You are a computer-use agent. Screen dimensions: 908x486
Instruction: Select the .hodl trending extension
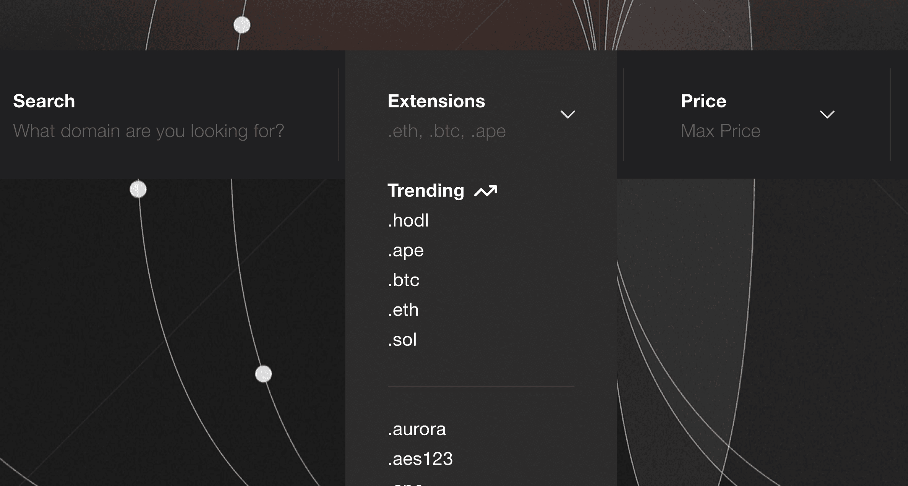(408, 220)
